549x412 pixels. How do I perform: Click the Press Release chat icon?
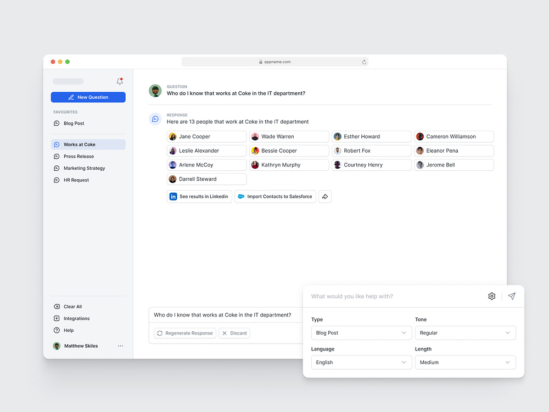coord(57,156)
